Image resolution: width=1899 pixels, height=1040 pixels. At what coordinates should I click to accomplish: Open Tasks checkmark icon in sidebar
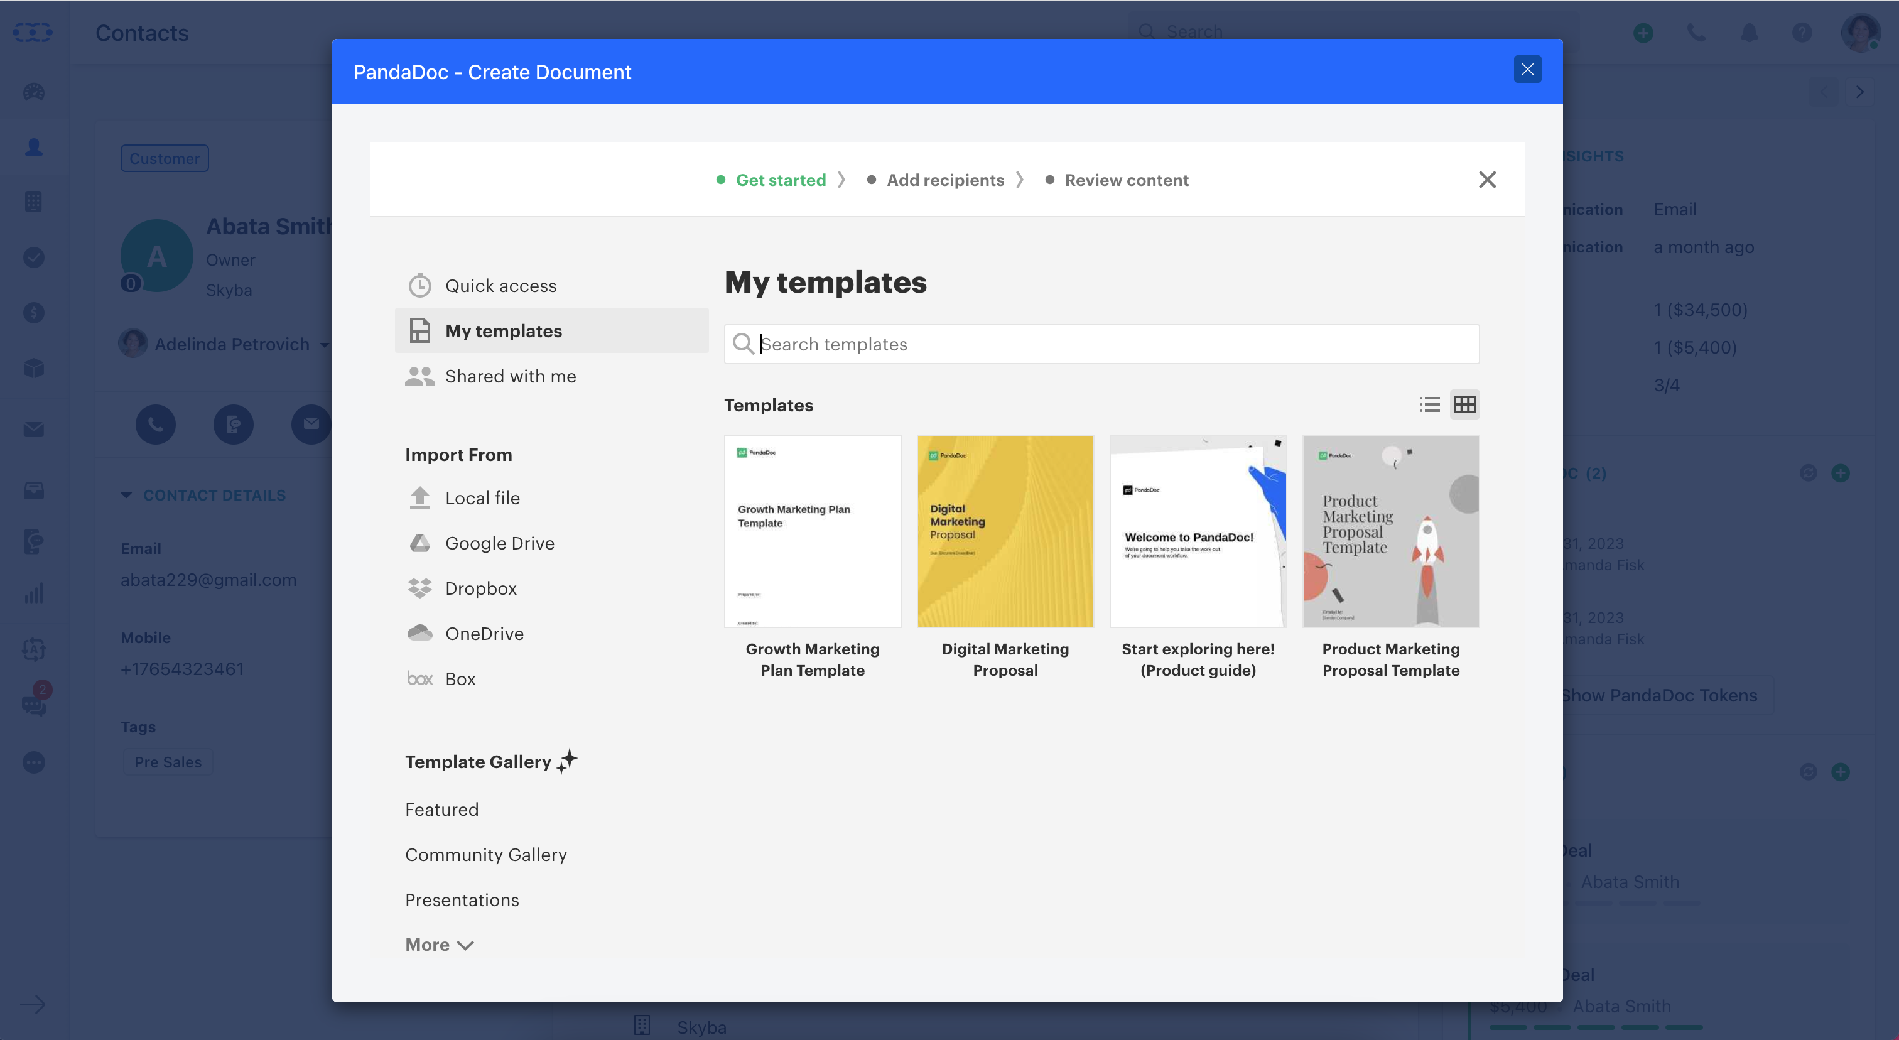[x=33, y=257]
